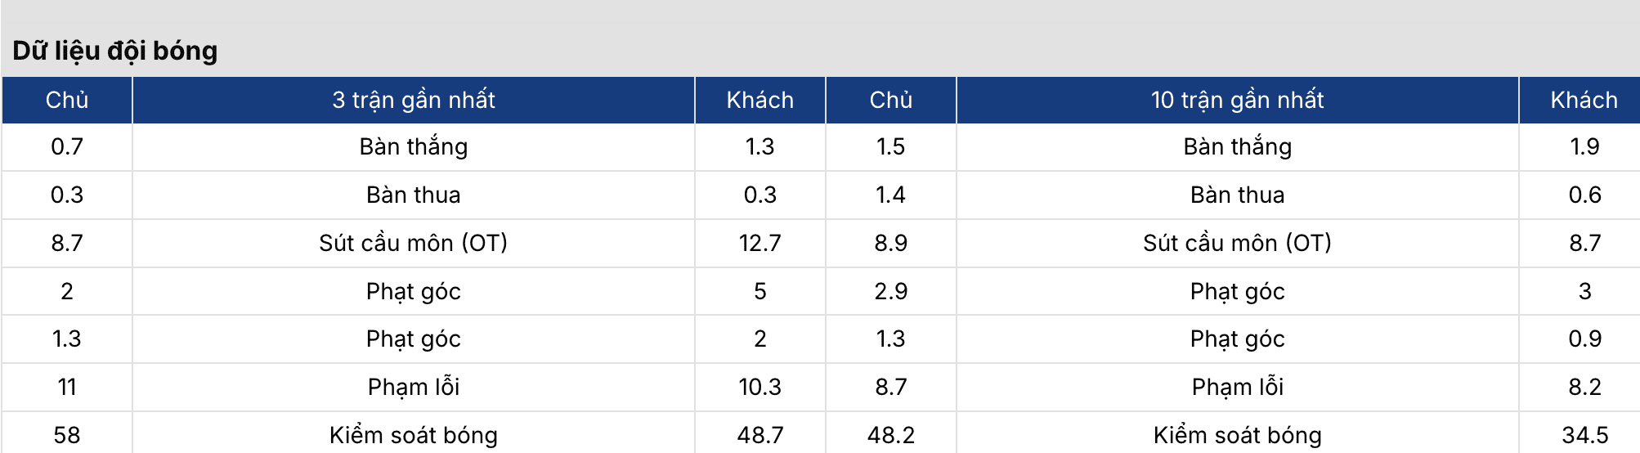This screenshot has width=1640, height=453.
Task: Click the possession value 58
Action: pos(67,435)
